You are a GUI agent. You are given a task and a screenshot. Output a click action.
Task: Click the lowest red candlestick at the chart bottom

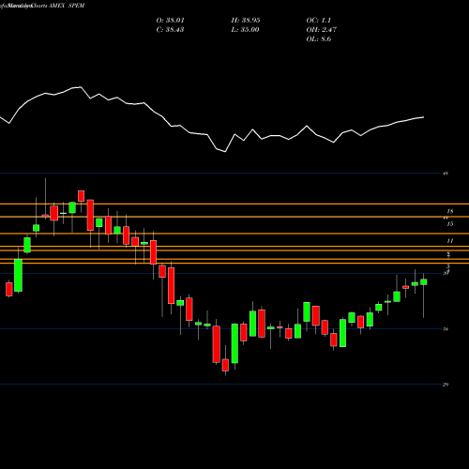(225, 365)
